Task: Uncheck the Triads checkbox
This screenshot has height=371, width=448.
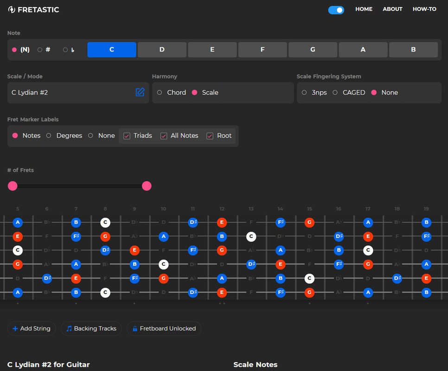Action: coord(127,136)
